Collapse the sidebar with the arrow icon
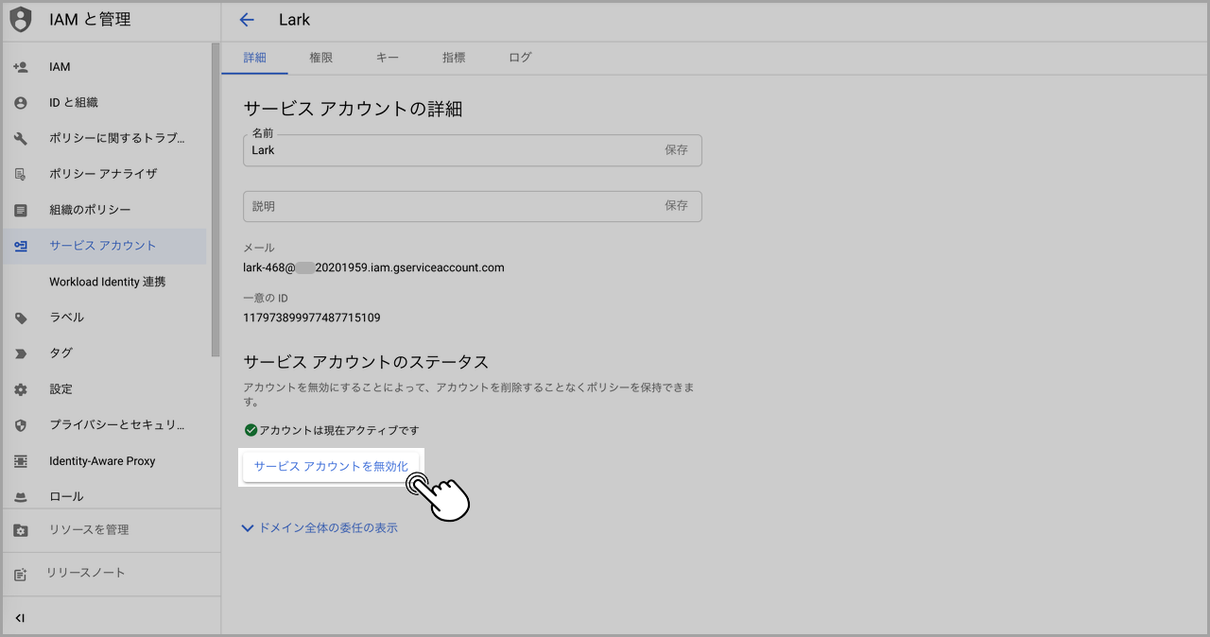Image resolution: width=1210 pixels, height=637 pixels. [x=20, y=618]
